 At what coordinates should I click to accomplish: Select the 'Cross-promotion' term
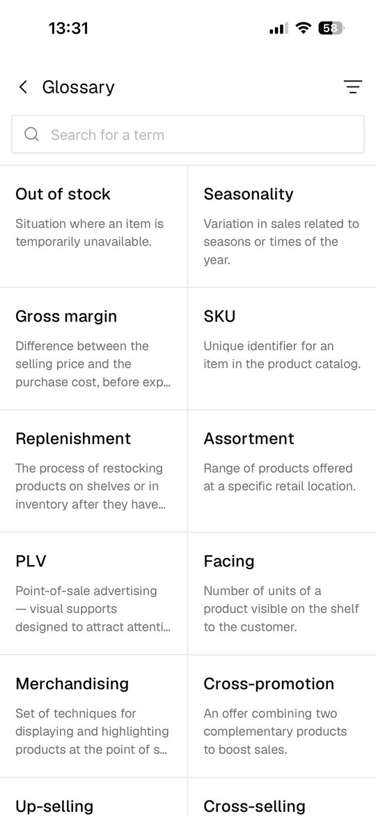(x=282, y=716)
